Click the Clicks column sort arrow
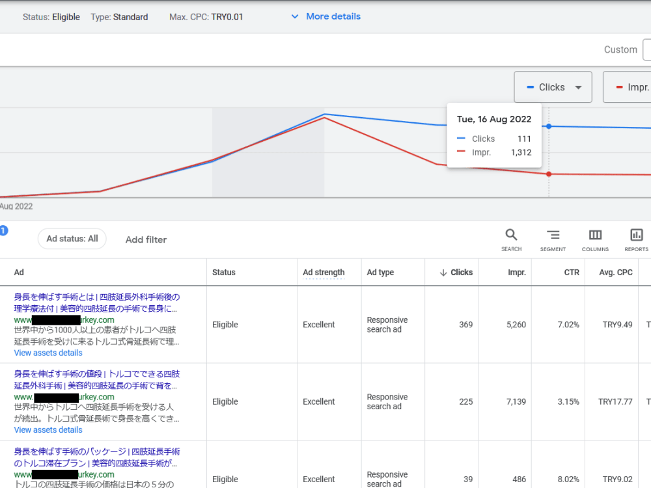651x488 pixels. click(x=443, y=273)
